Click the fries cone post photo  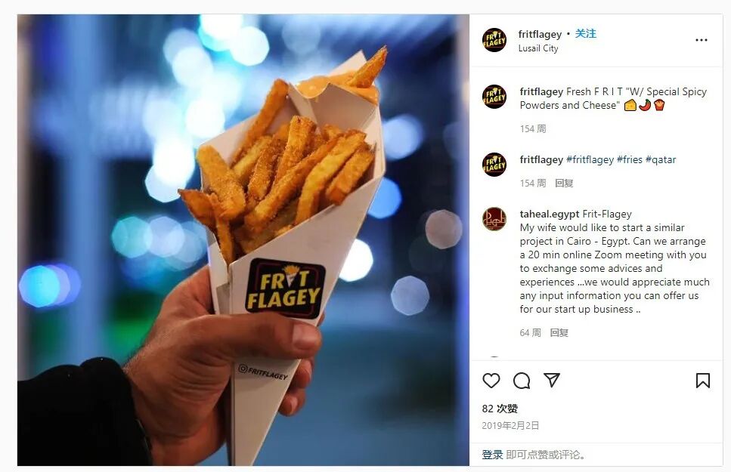click(x=243, y=240)
